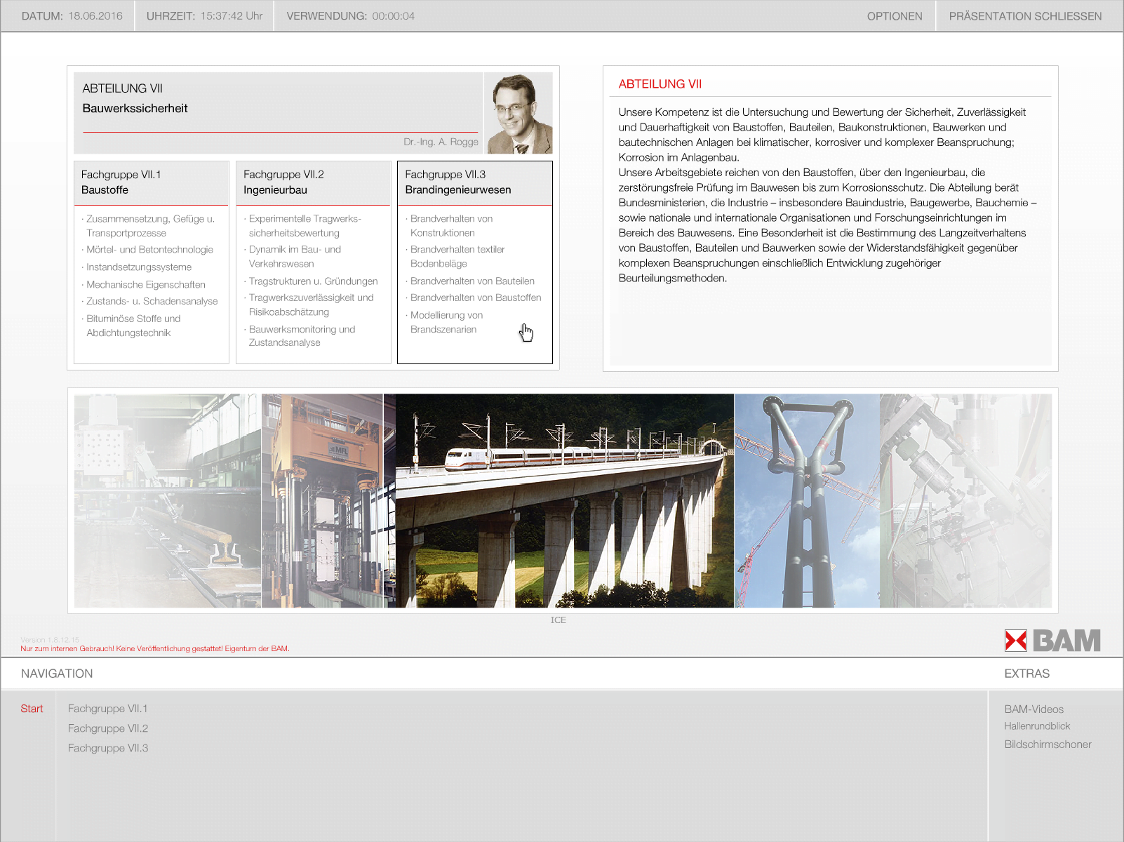Select Start in the navigation
This screenshot has width=1124, height=842.
tap(32, 709)
